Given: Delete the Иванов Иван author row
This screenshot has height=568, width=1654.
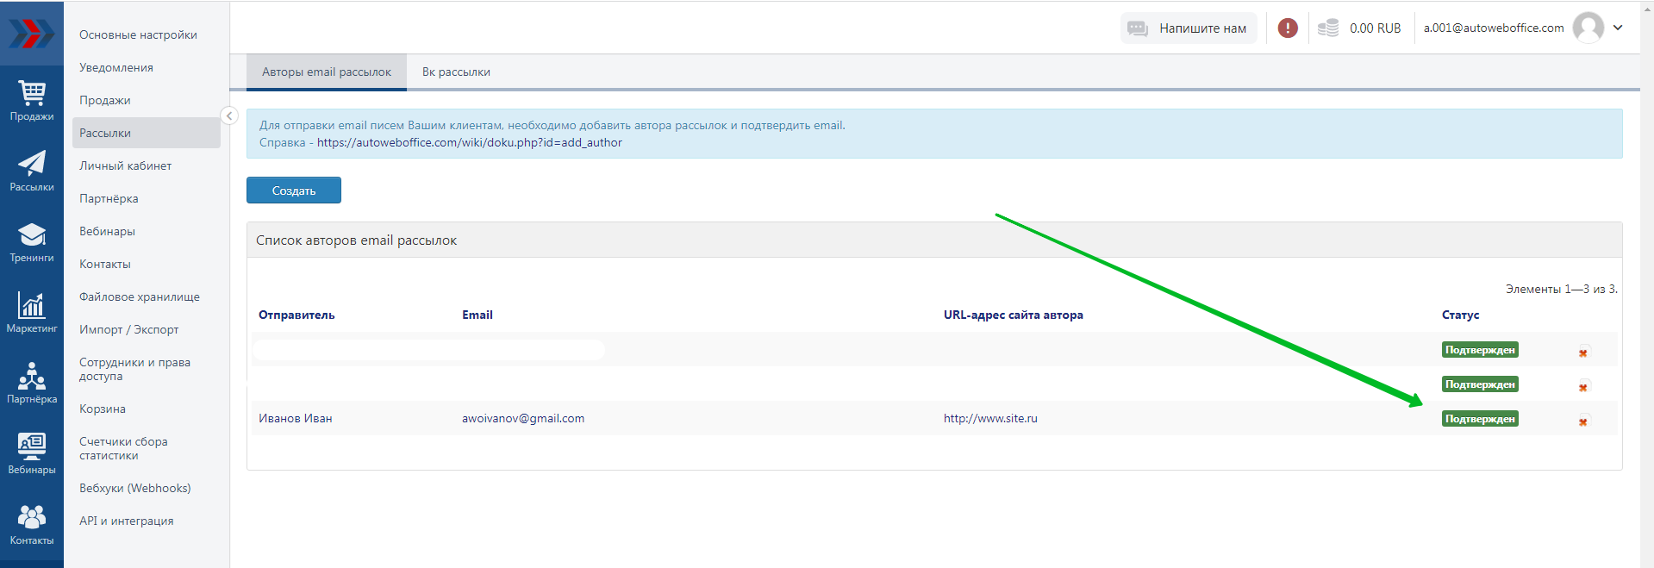Looking at the screenshot, I should coord(1583,421).
